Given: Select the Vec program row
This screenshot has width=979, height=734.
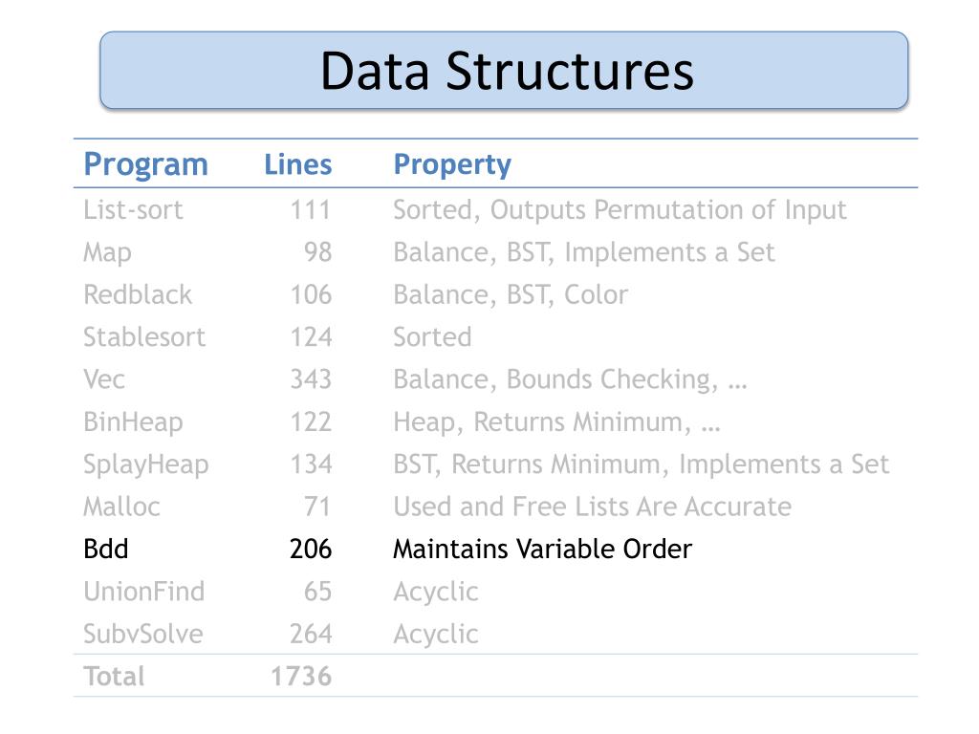Looking at the screenshot, I should pos(496,379).
